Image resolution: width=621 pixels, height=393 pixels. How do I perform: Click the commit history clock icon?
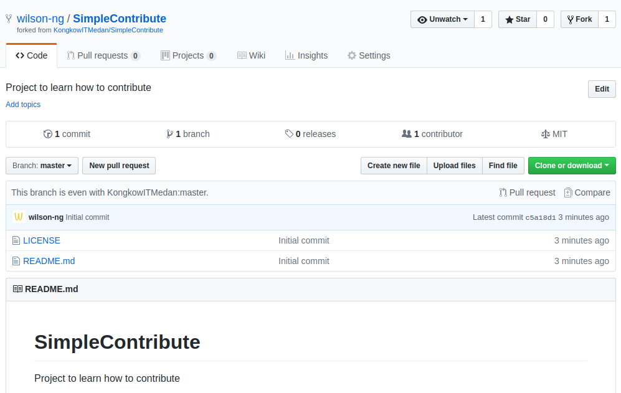click(x=47, y=134)
